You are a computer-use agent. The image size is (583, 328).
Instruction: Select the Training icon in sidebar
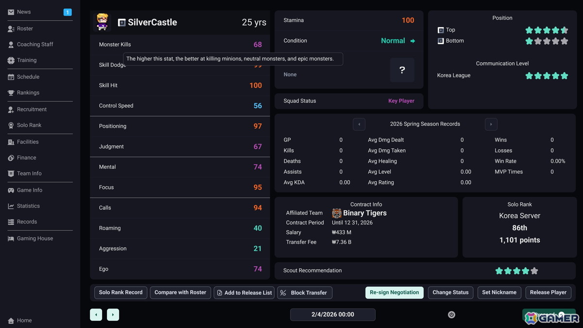11,60
